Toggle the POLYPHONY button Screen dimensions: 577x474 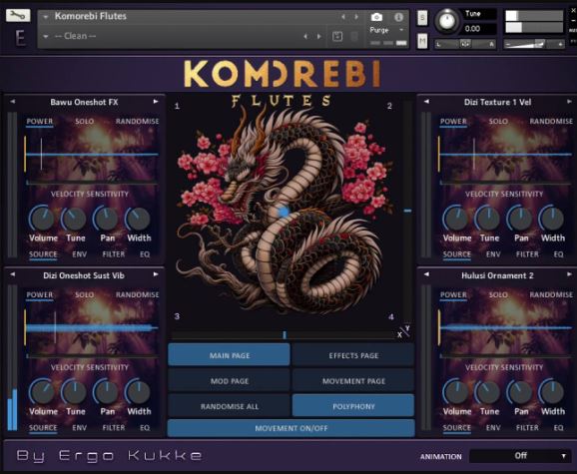pos(353,406)
